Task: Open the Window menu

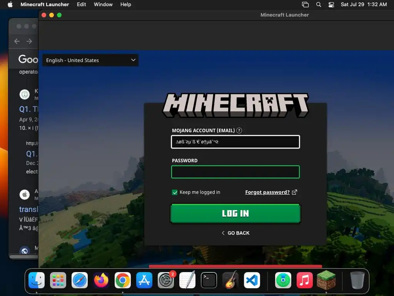Action: pos(103,4)
